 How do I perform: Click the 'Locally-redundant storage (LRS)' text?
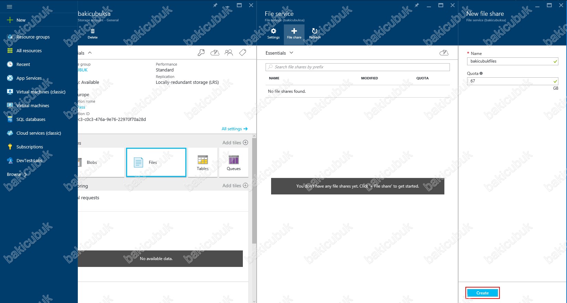pos(187,82)
